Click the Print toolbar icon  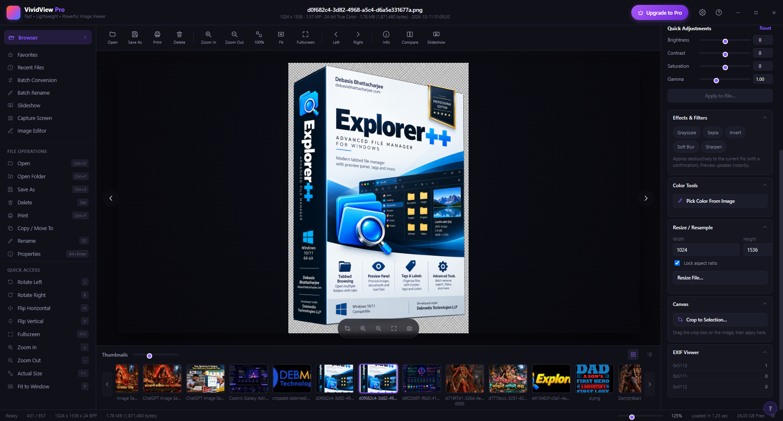(x=157, y=38)
